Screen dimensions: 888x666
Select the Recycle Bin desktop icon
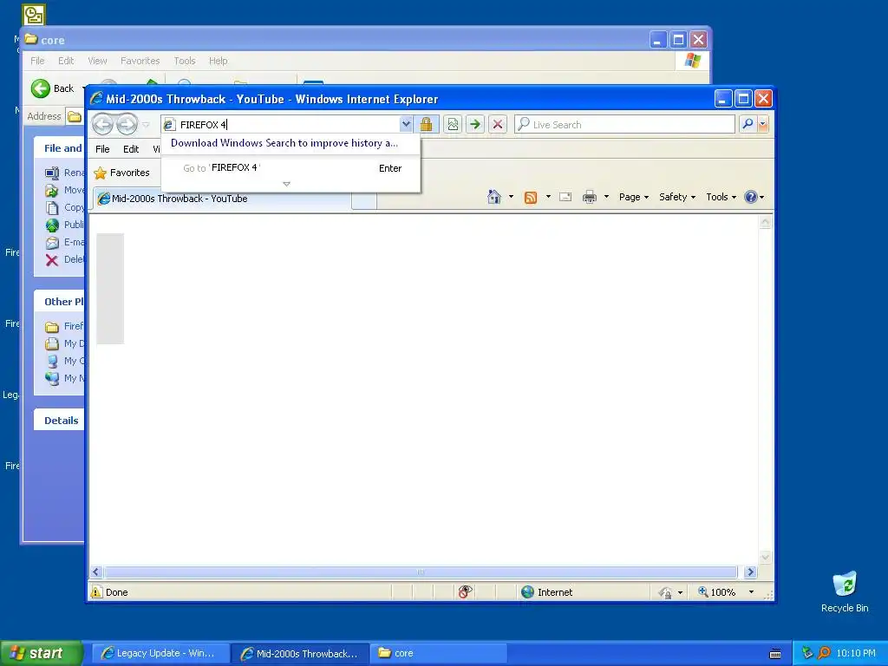tap(845, 591)
